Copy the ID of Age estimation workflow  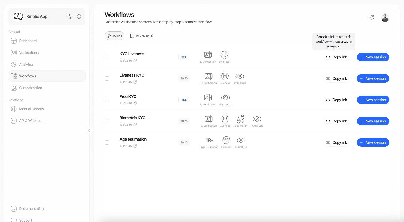pos(135,146)
